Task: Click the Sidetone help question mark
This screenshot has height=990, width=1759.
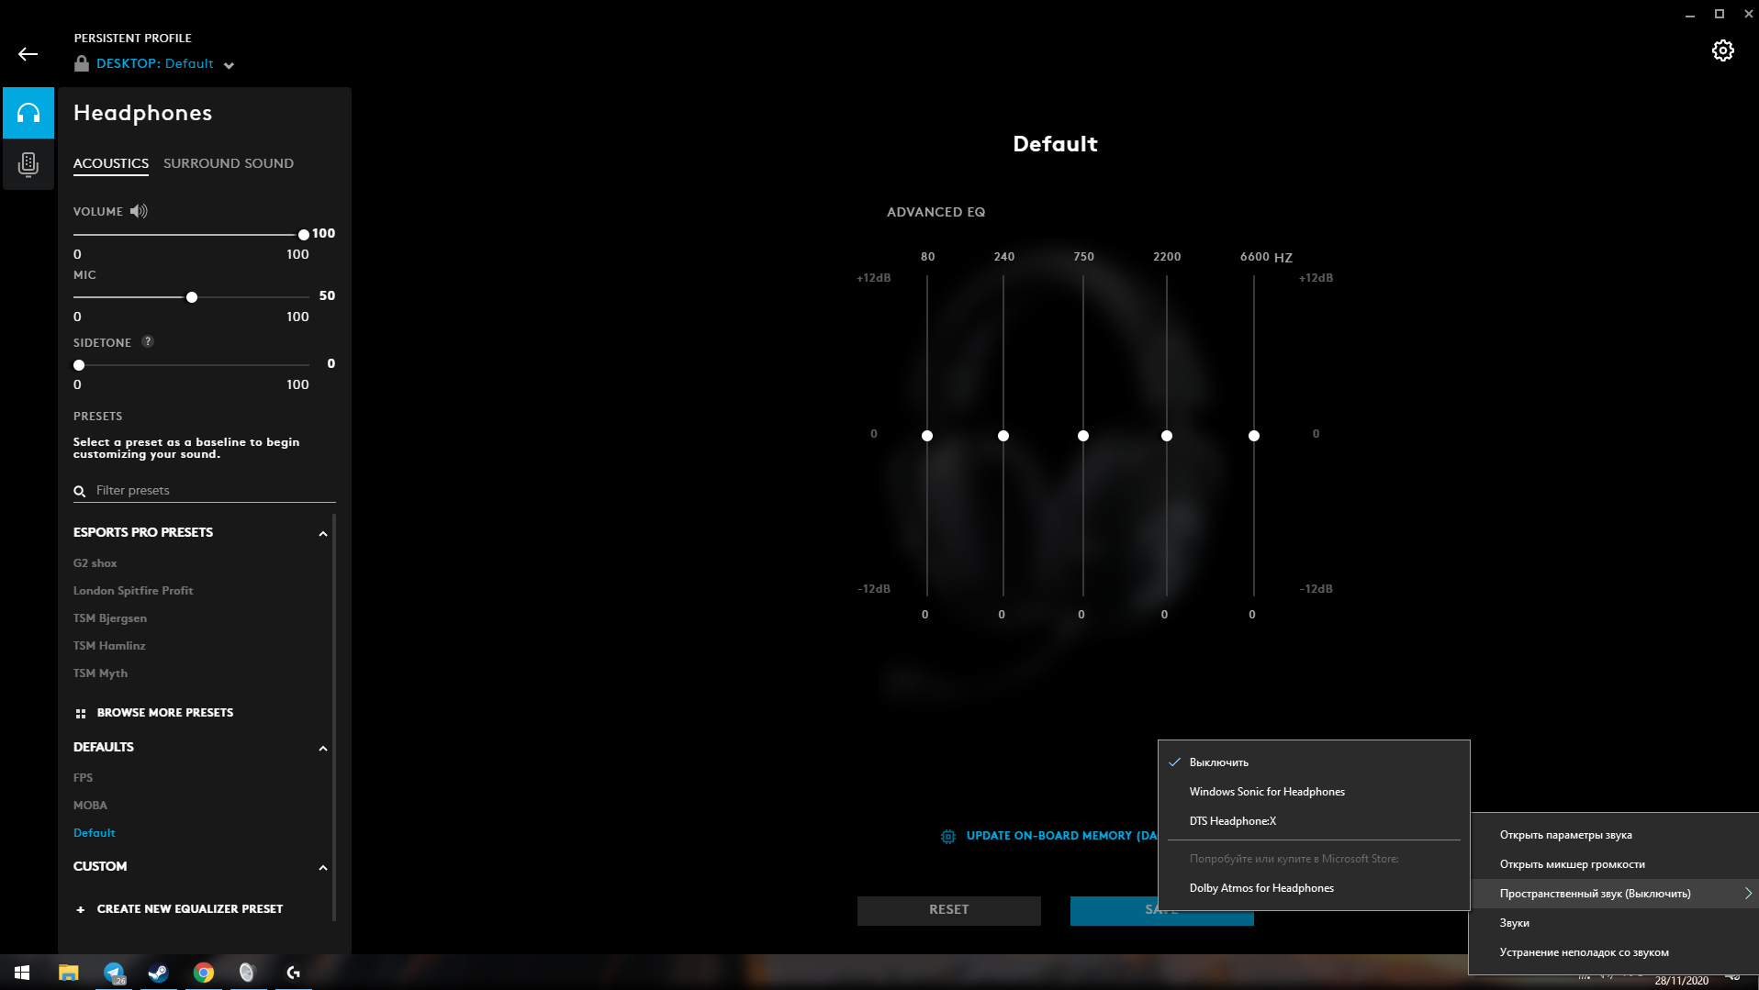Action: pyautogui.click(x=148, y=341)
